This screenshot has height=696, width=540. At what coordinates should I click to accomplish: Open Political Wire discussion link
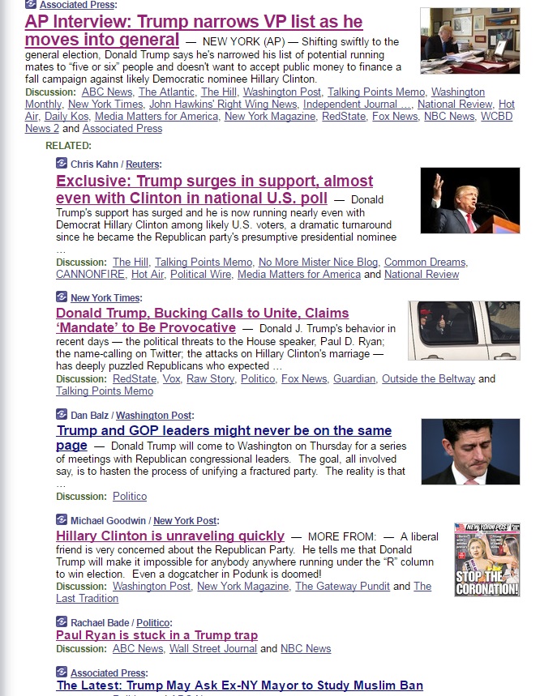click(x=201, y=275)
